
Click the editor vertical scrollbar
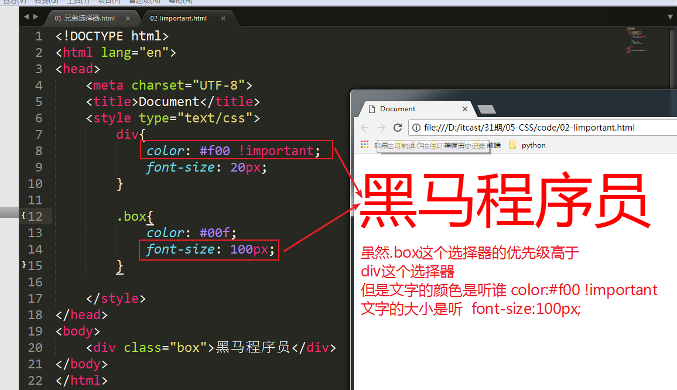672,59
